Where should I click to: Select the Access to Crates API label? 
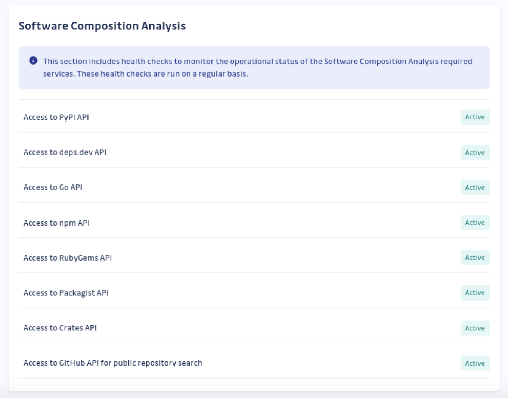[x=60, y=328]
